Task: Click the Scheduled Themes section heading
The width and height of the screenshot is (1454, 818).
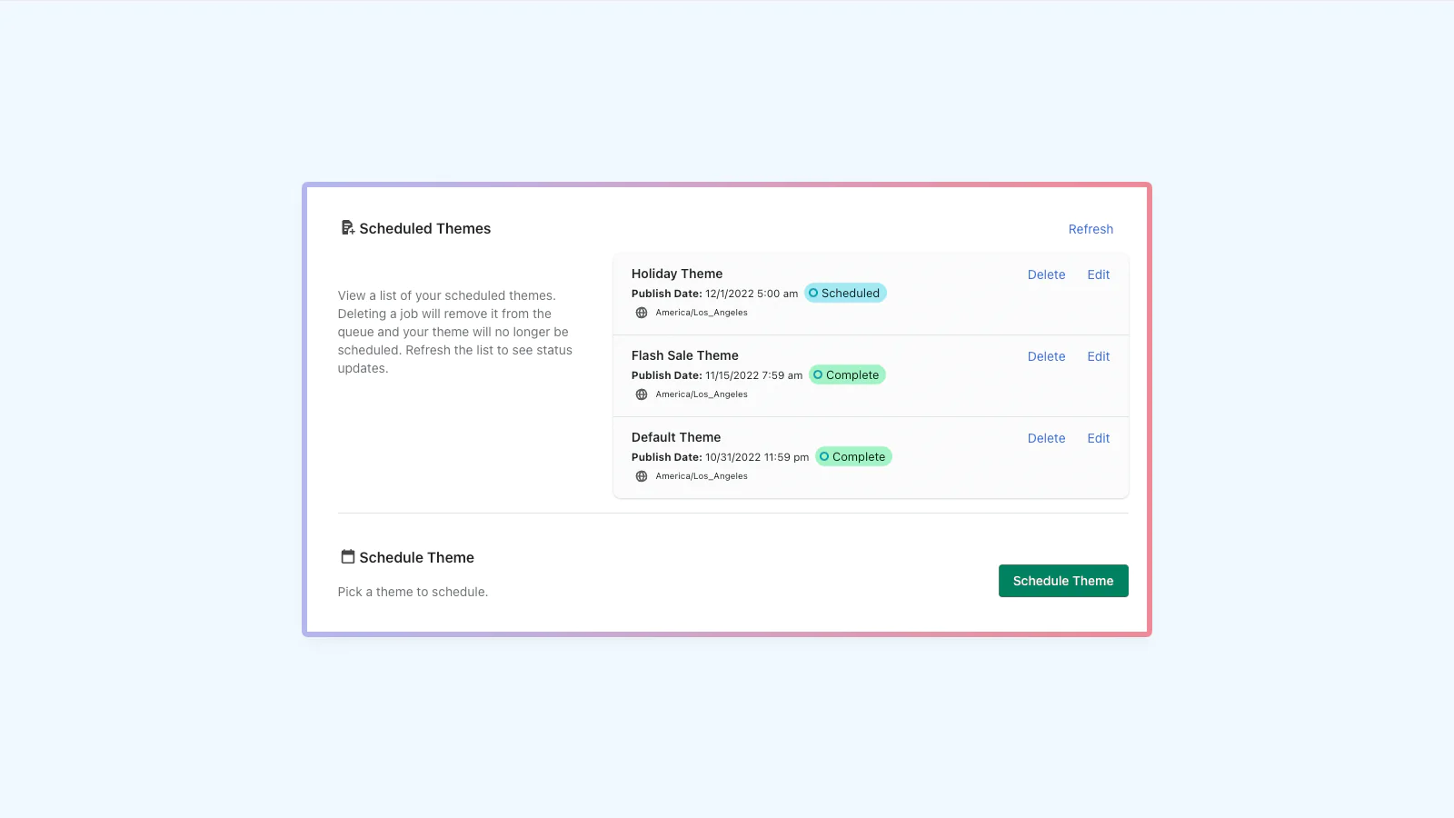Action: 424,228
